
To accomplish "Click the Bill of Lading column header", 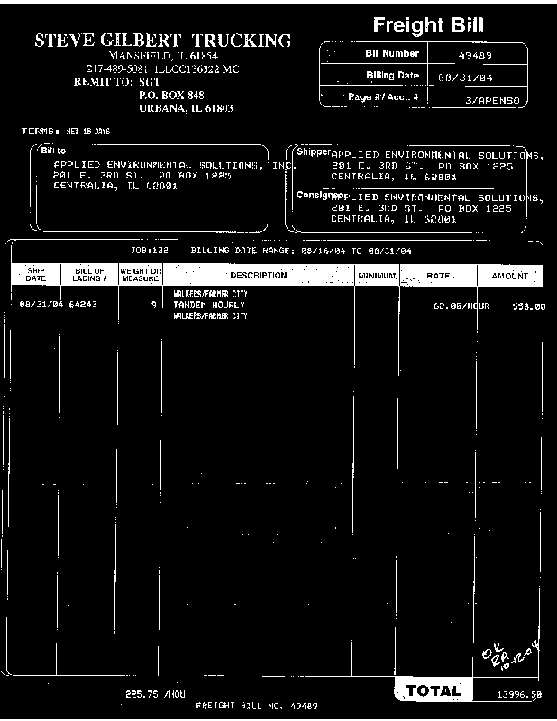I will pos(89,275).
